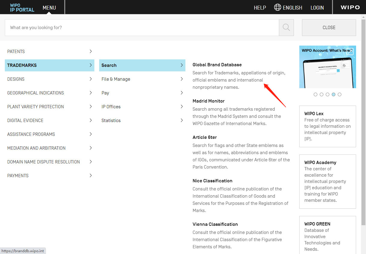The width and height of the screenshot is (366, 254).
Task: Open the WIPO Academy card
Action: (328, 181)
